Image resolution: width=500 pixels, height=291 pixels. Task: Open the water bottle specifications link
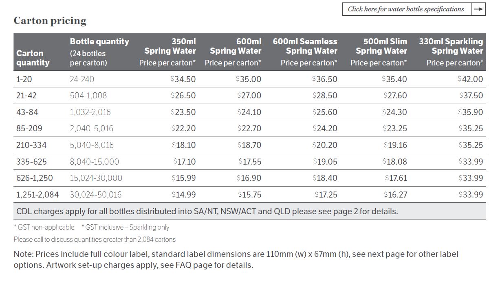[406, 9]
